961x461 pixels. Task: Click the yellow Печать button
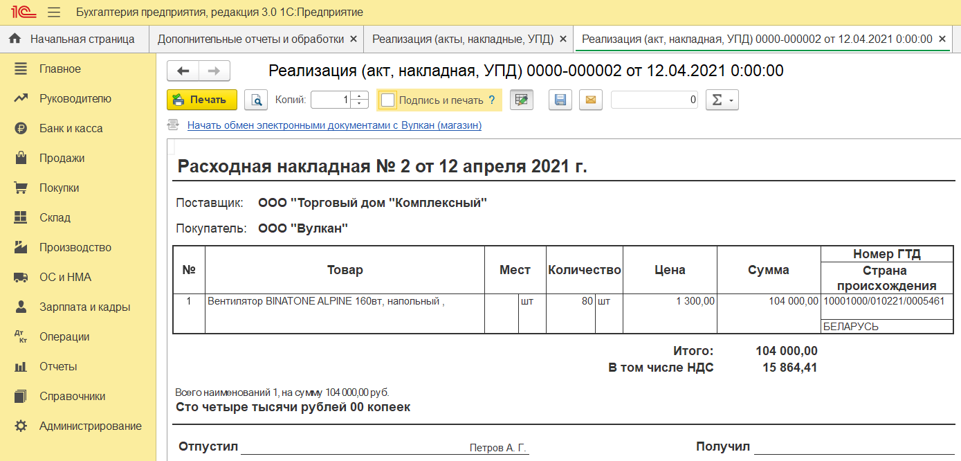tap(202, 100)
